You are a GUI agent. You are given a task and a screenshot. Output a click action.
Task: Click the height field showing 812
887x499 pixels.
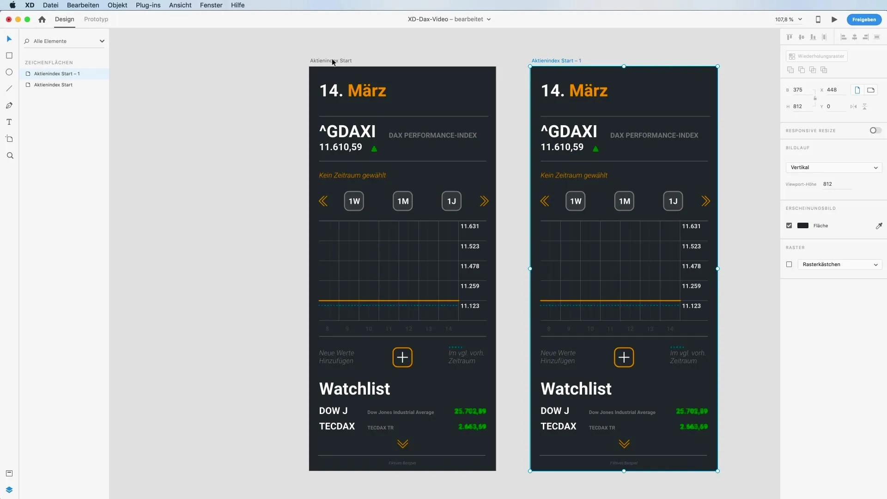point(802,107)
